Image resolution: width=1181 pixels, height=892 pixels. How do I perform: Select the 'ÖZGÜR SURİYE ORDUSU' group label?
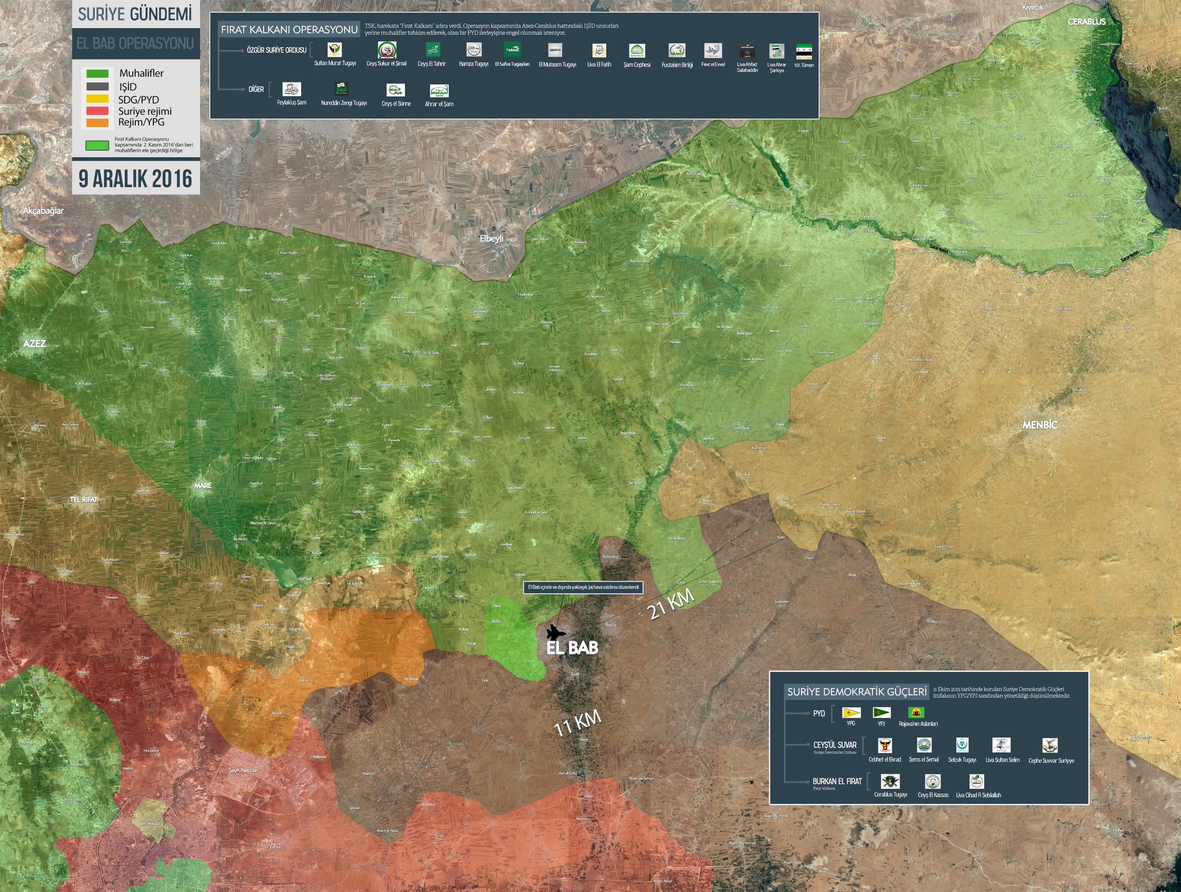[277, 50]
